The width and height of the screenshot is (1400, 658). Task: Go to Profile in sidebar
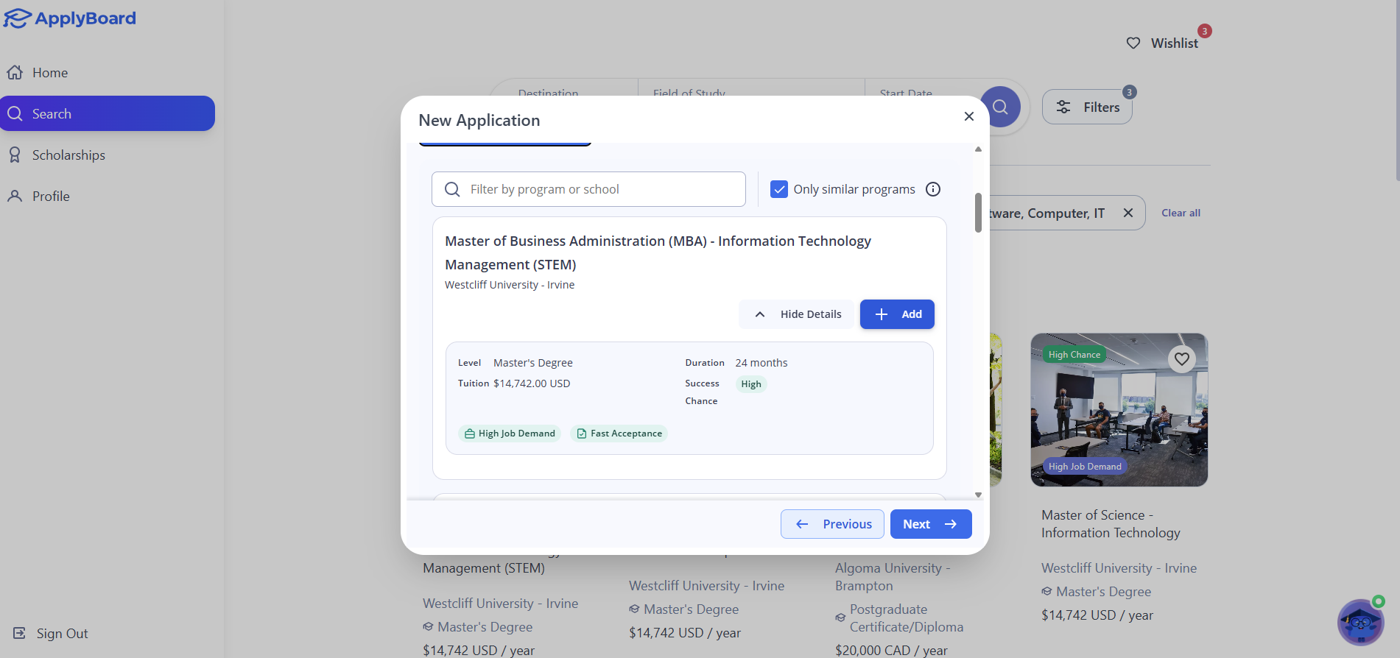[x=108, y=197]
